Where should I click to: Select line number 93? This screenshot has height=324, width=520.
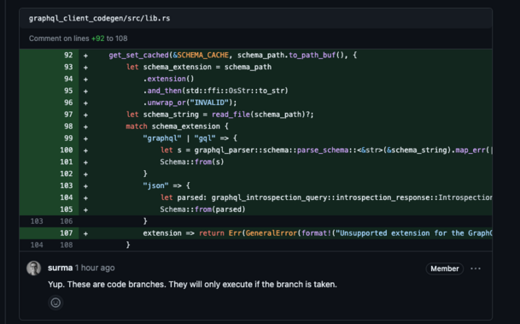68,67
